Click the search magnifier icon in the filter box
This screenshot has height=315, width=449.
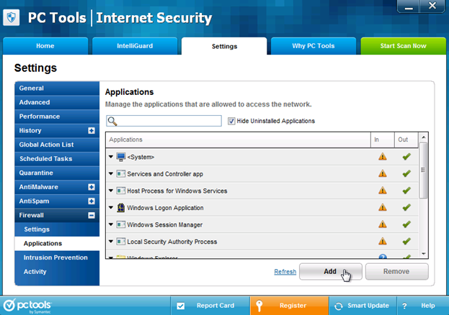tap(112, 121)
